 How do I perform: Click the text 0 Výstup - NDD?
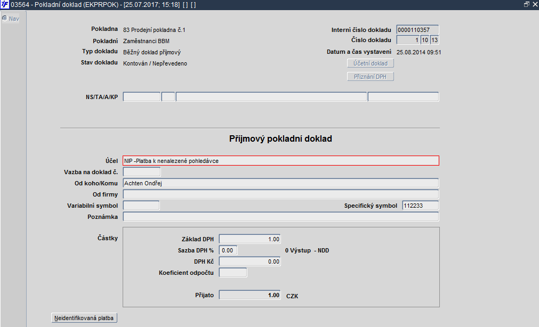pyautogui.click(x=307, y=250)
